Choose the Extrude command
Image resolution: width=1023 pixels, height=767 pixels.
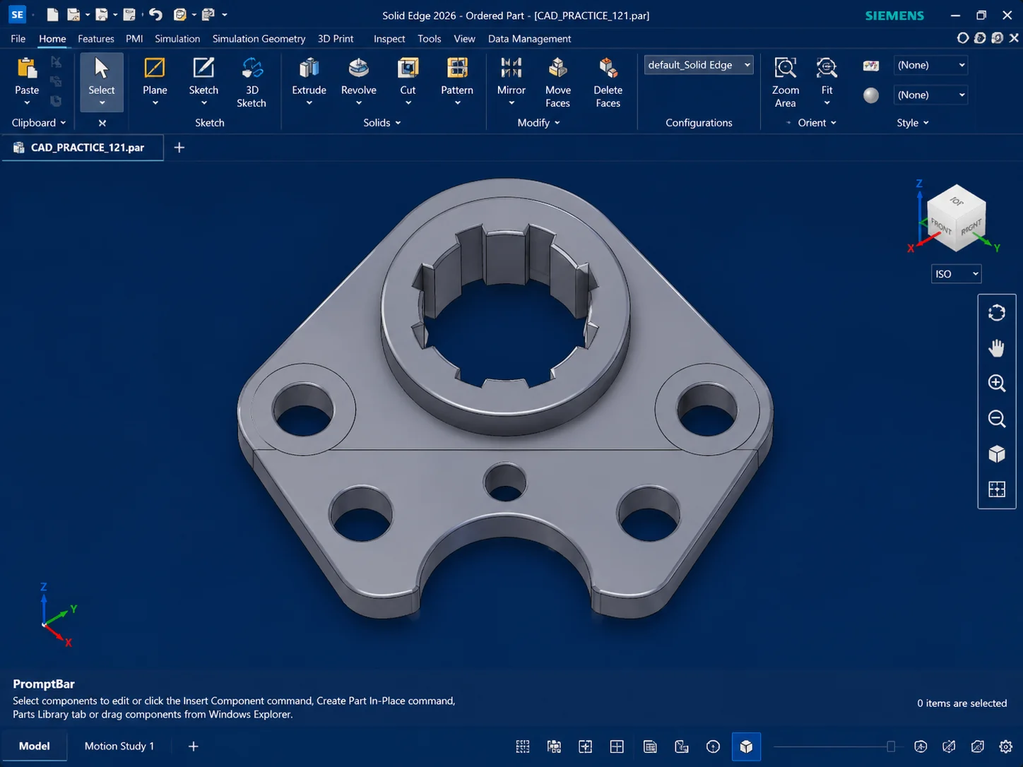click(x=309, y=68)
